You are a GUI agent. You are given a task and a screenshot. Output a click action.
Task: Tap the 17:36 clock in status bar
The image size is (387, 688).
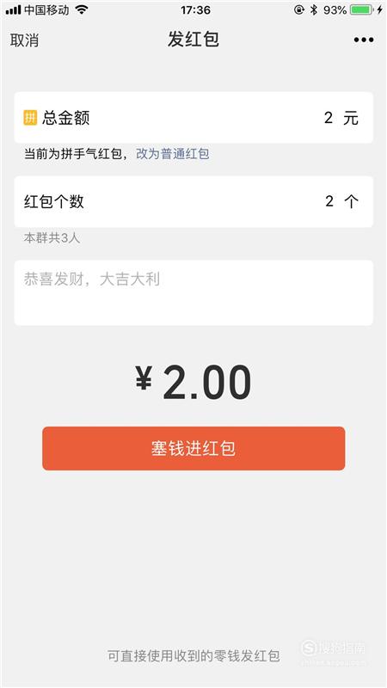195,9
